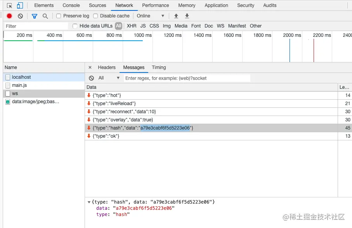Select the All resource type filter
This screenshot has width=352, height=228.
coord(118,26)
